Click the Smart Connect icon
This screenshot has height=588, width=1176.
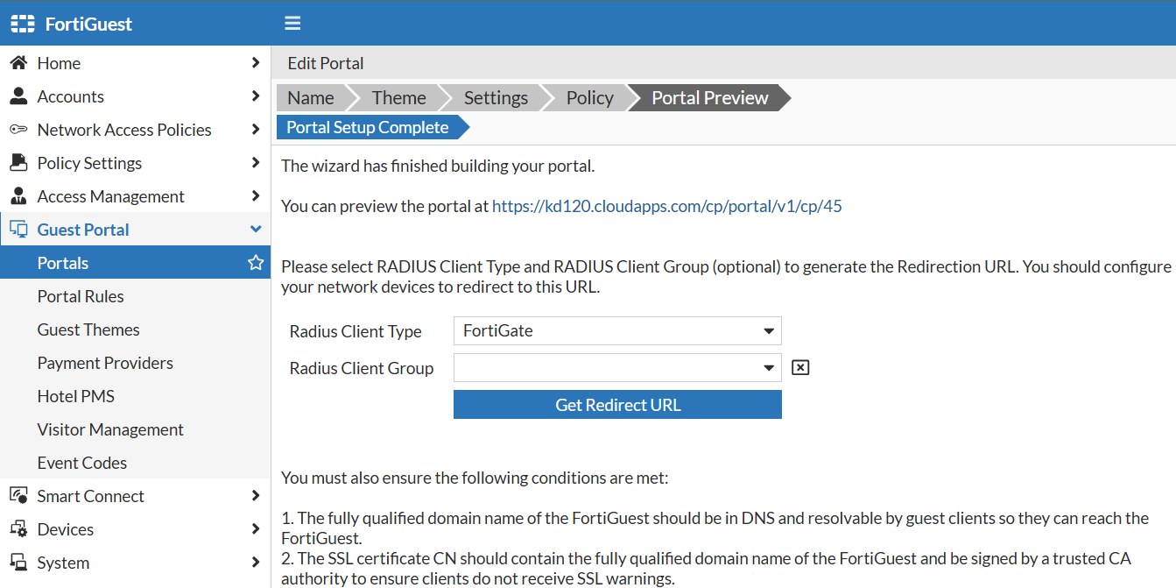coord(19,495)
